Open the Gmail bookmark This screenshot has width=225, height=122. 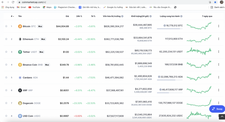coord(21,7)
